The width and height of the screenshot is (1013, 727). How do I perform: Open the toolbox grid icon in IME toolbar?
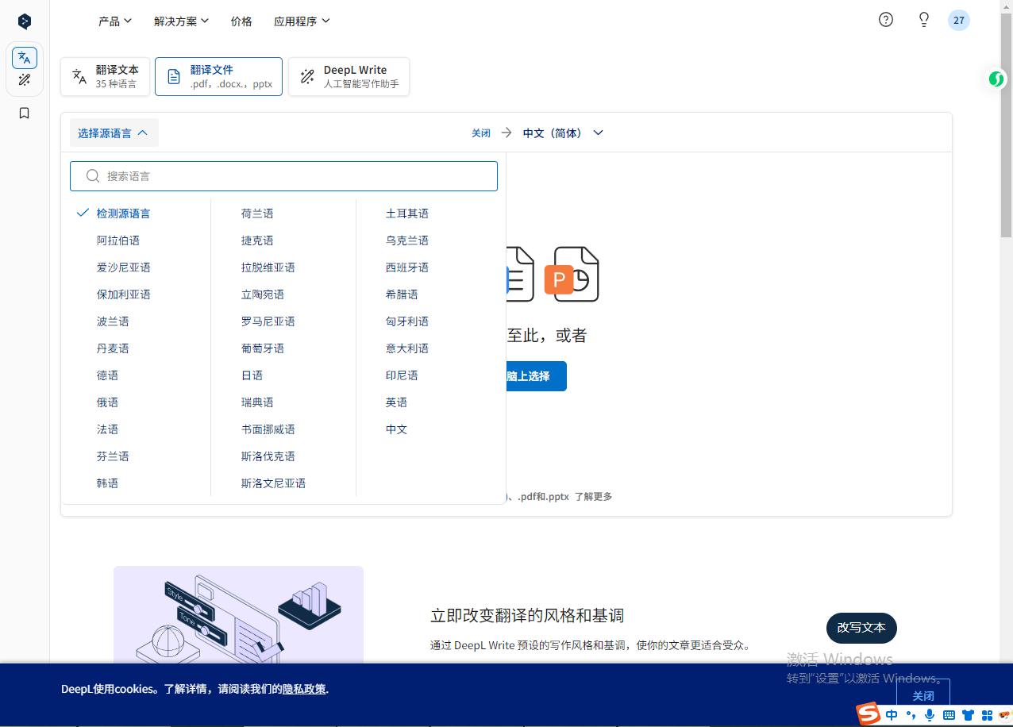(987, 715)
